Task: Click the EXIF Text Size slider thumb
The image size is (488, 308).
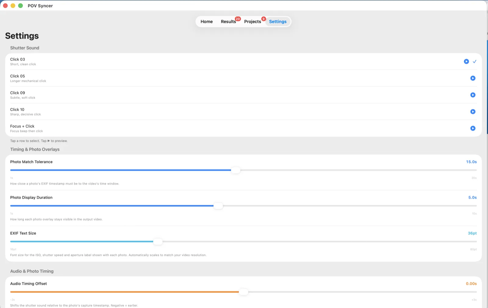Action: (158, 242)
